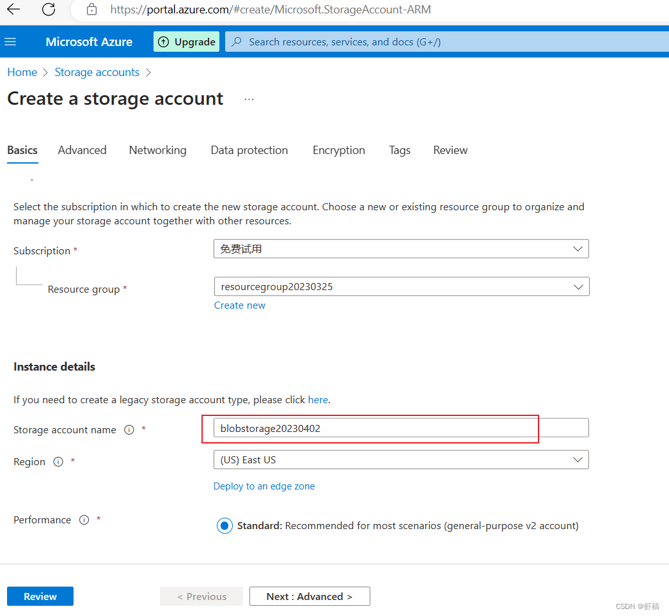Click the ellipsis beside Create a storage account
The height and width of the screenshot is (616, 669).
point(248,99)
